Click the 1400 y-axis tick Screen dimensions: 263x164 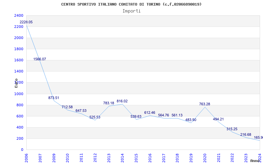tap(19, 72)
